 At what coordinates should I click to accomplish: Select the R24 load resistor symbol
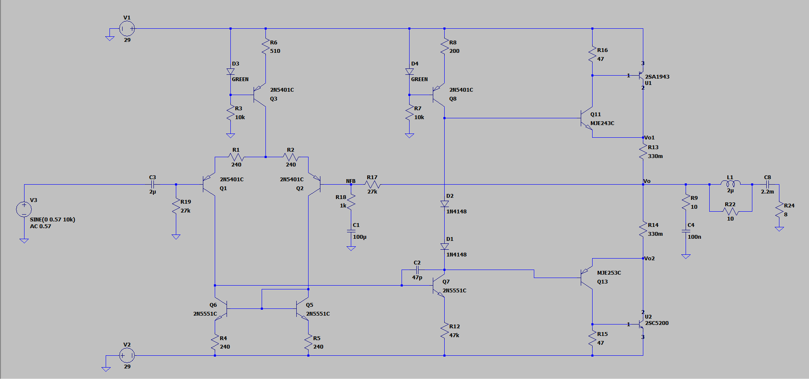click(x=779, y=210)
